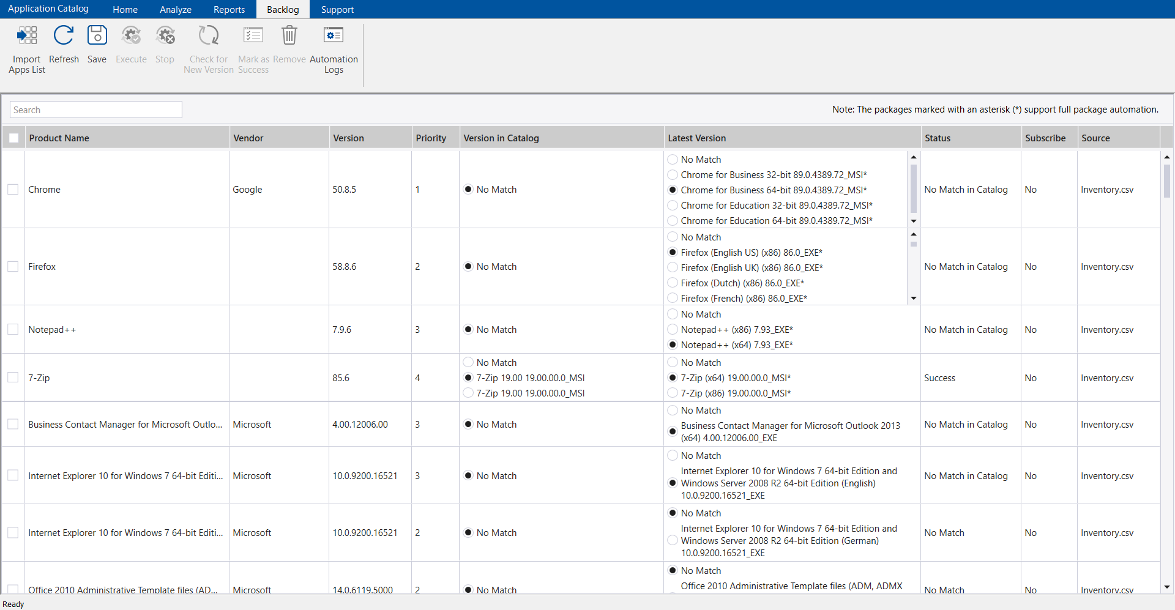Select Chrome for Business 32-bit radio option
The width and height of the screenshot is (1175, 610).
(x=673, y=175)
